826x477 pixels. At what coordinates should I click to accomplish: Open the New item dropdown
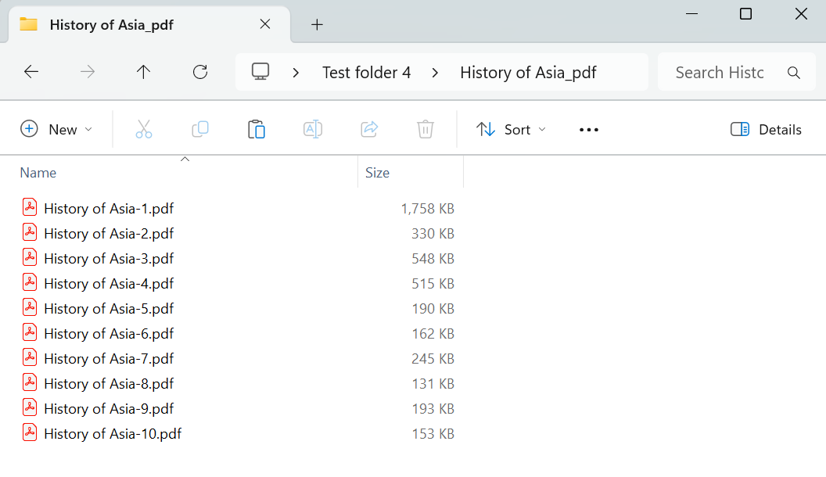pyautogui.click(x=56, y=130)
